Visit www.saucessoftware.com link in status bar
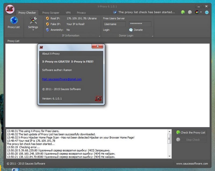 point(192,163)
